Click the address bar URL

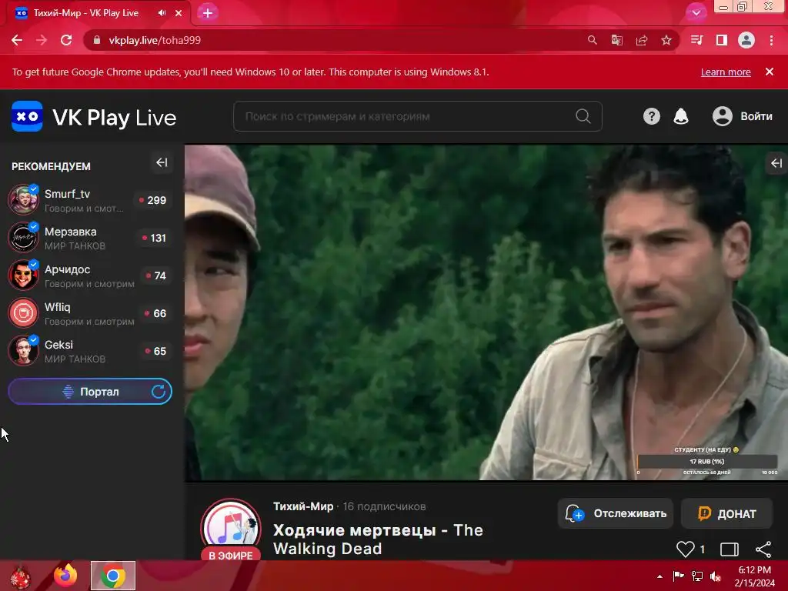(155, 40)
